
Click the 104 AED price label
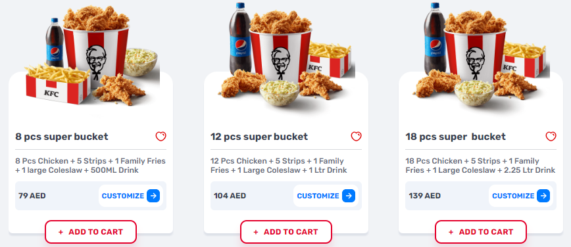click(230, 196)
